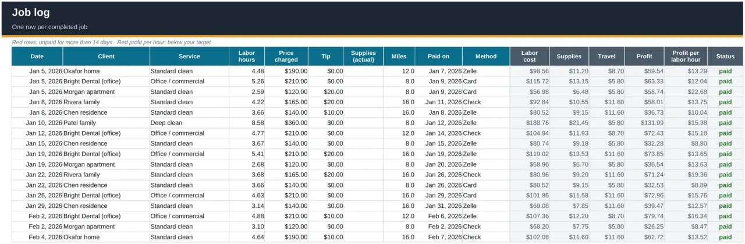The image size is (745, 244).
Task: Select the Jan 11, 2026 paid on cell
Action: pyautogui.click(x=439, y=102)
